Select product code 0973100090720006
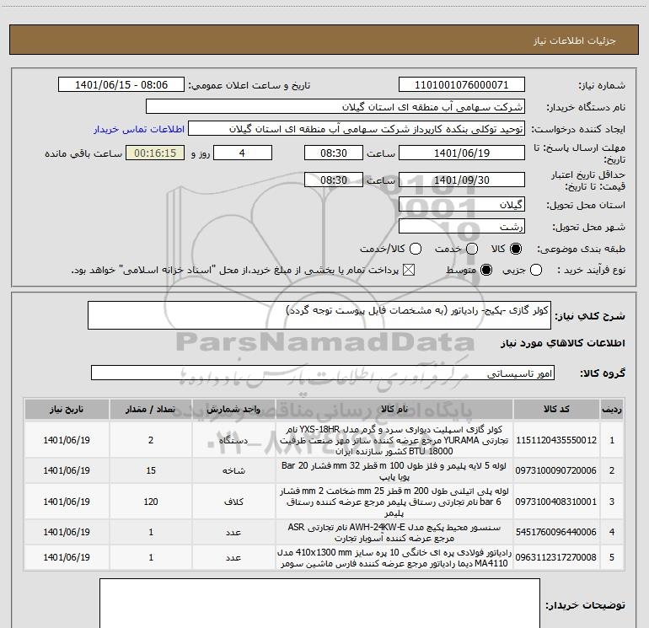 coord(556,470)
